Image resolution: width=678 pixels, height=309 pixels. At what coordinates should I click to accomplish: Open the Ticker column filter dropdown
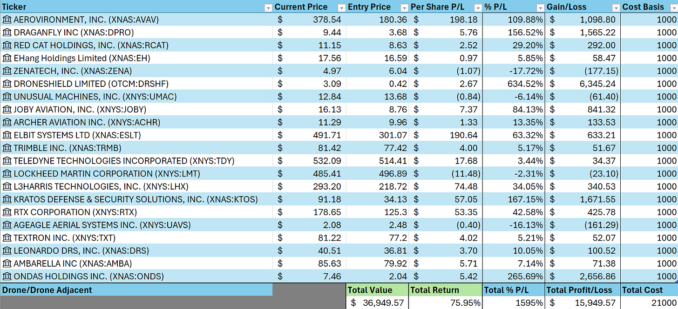point(268,7)
